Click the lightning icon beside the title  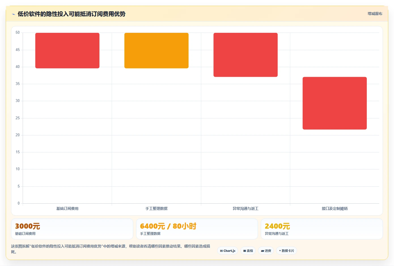13,14
